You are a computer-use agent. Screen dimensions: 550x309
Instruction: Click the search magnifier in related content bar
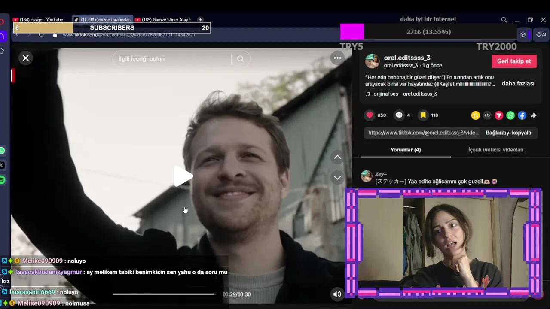241,59
